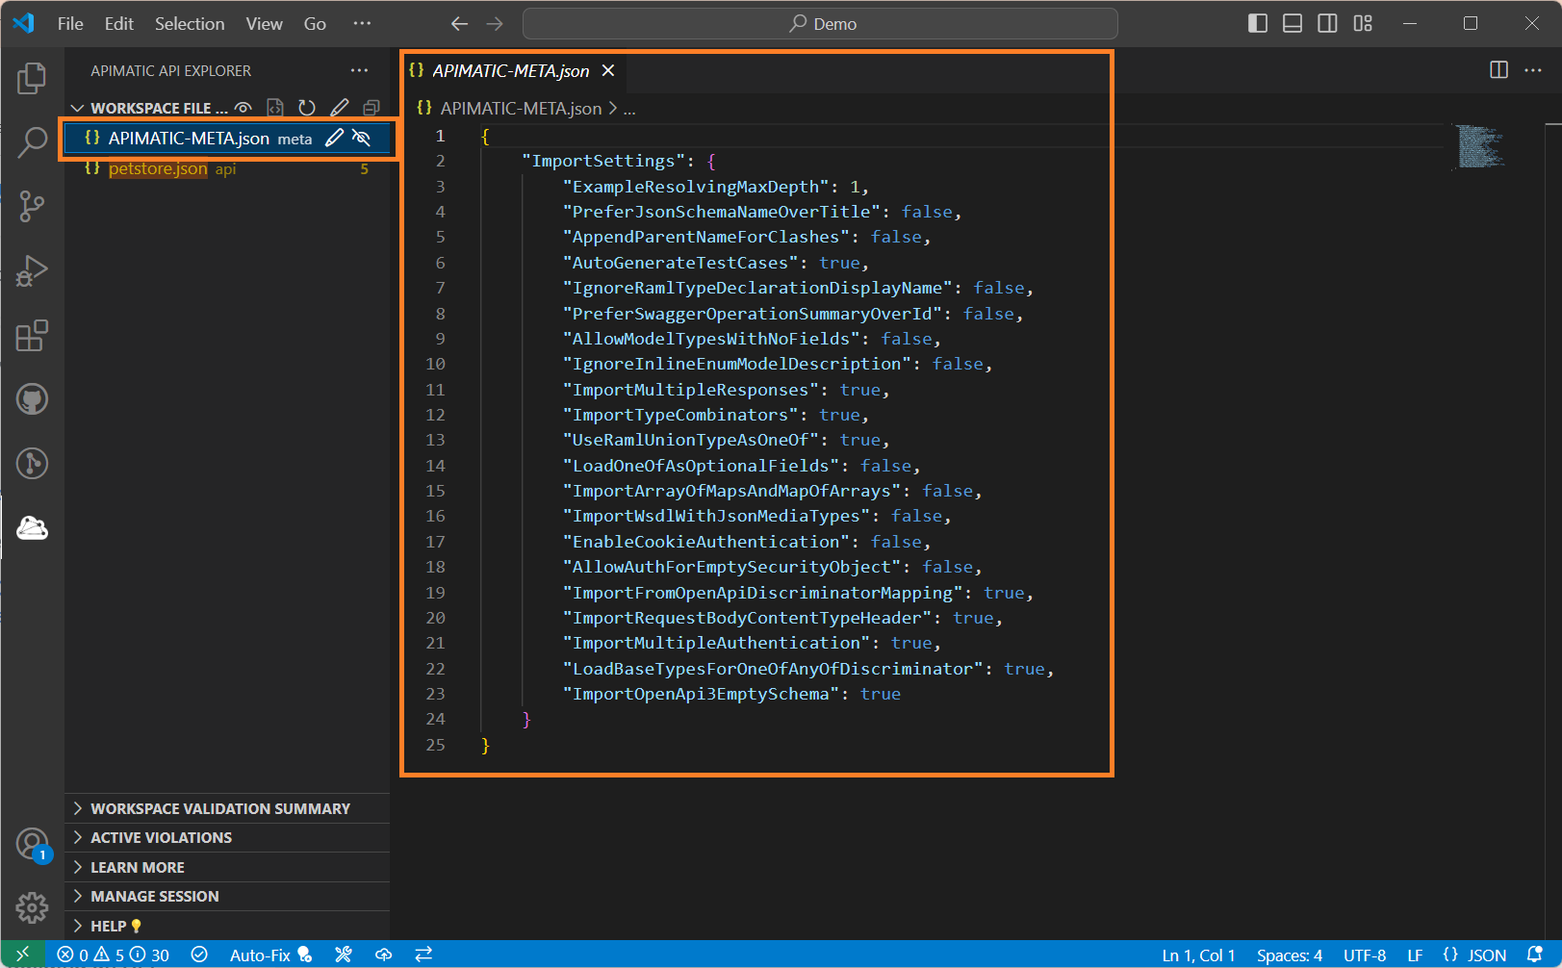Open editor More Actions menu
Viewport: 1562px width, 968px height.
pyautogui.click(x=1533, y=69)
